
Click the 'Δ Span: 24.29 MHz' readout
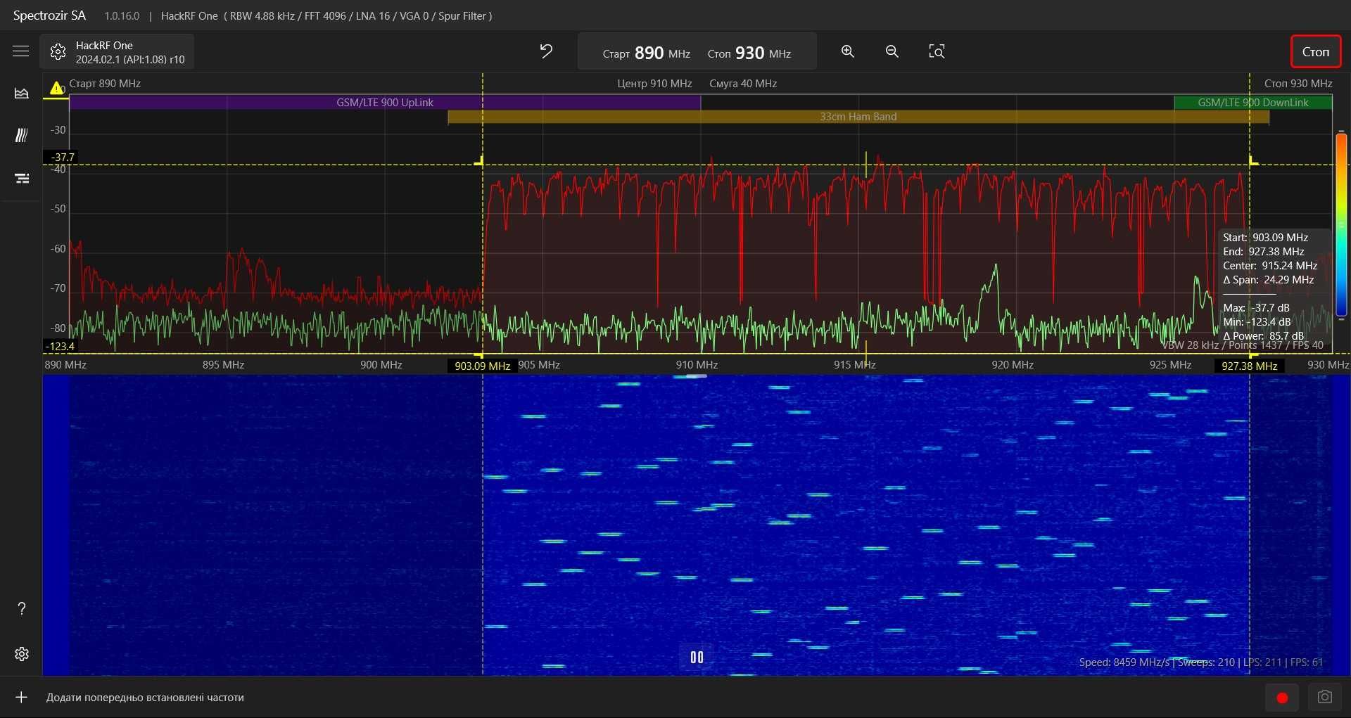coord(1268,280)
